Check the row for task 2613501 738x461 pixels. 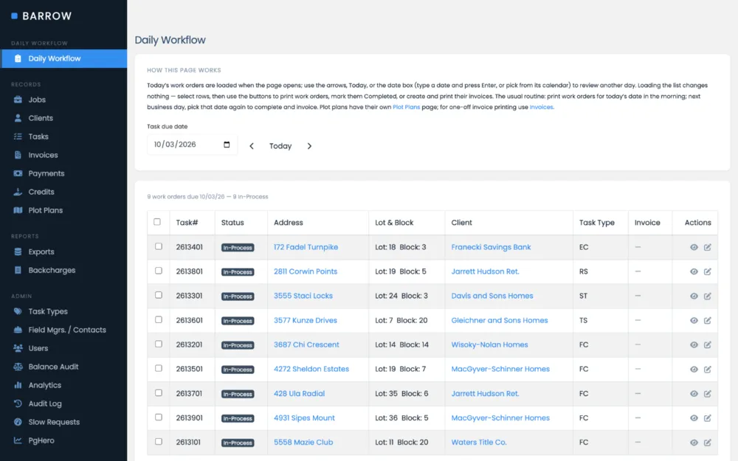(x=159, y=368)
